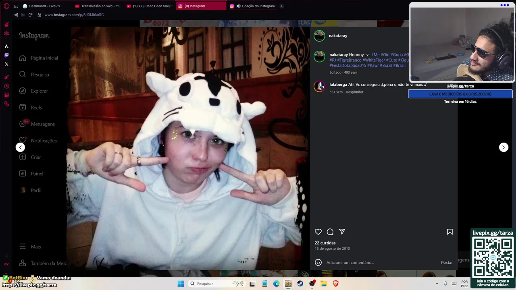Click the 16 de agosto de 2015 date
This screenshot has height=290, width=516.
(332, 249)
